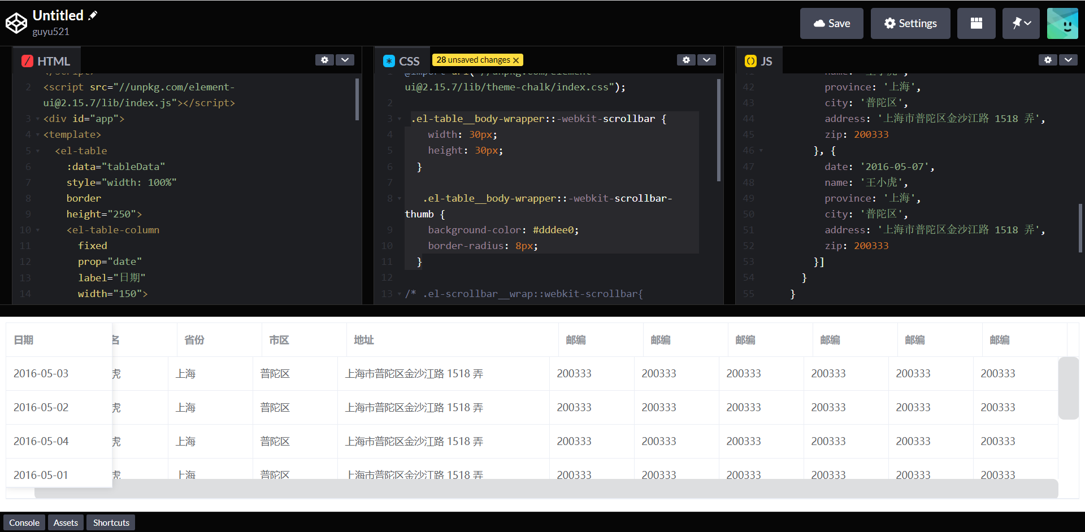Show keyboard Shortcuts
Viewport: 1085px width, 532px height.
point(111,522)
